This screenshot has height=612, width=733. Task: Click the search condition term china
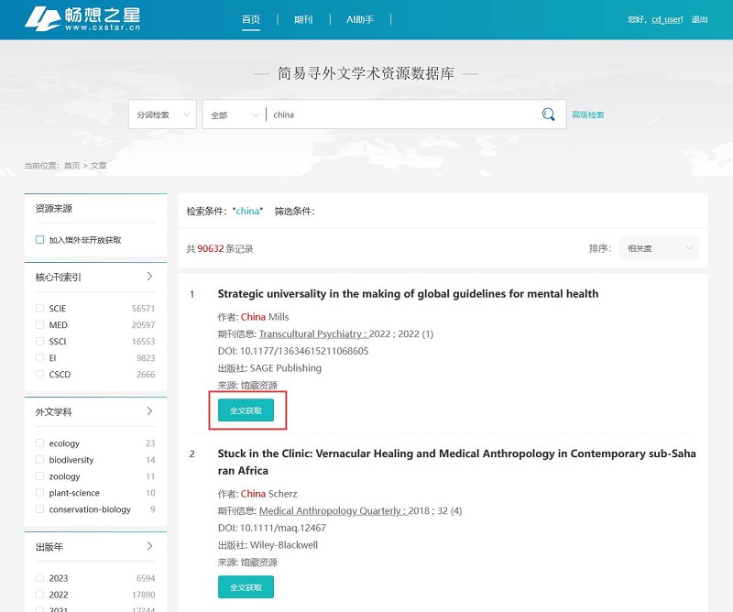[x=247, y=211]
